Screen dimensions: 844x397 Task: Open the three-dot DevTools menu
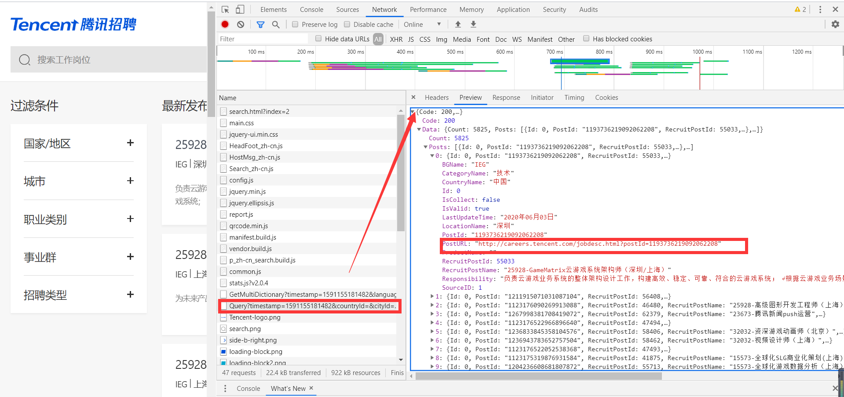click(x=819, y=9)
